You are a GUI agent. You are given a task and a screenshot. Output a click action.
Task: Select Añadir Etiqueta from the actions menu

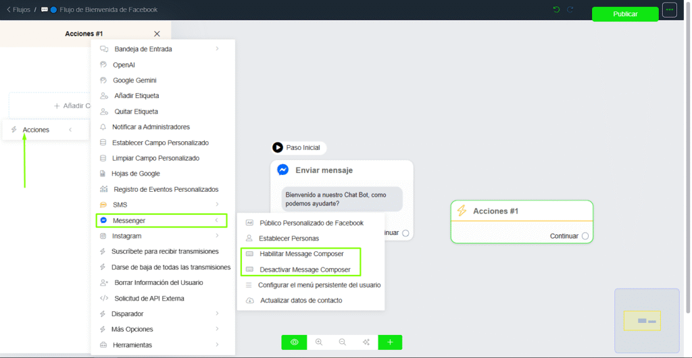(137, 96)
